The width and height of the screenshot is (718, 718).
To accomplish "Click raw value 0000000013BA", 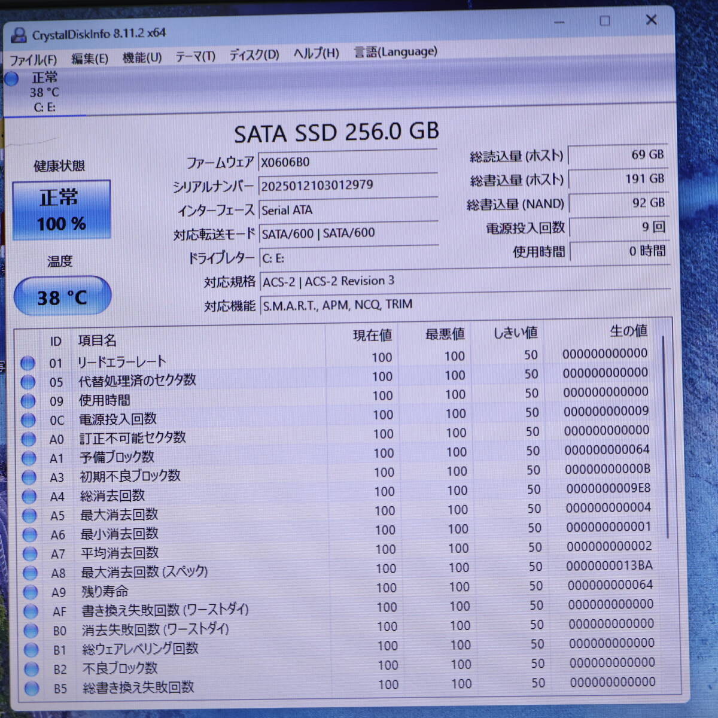I will (609, 565).
